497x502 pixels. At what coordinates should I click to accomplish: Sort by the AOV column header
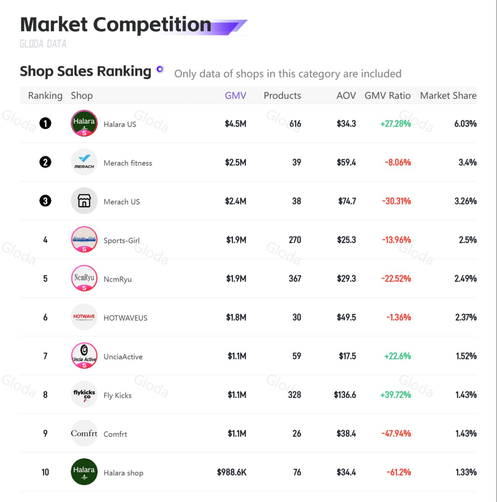coord(346,95)
